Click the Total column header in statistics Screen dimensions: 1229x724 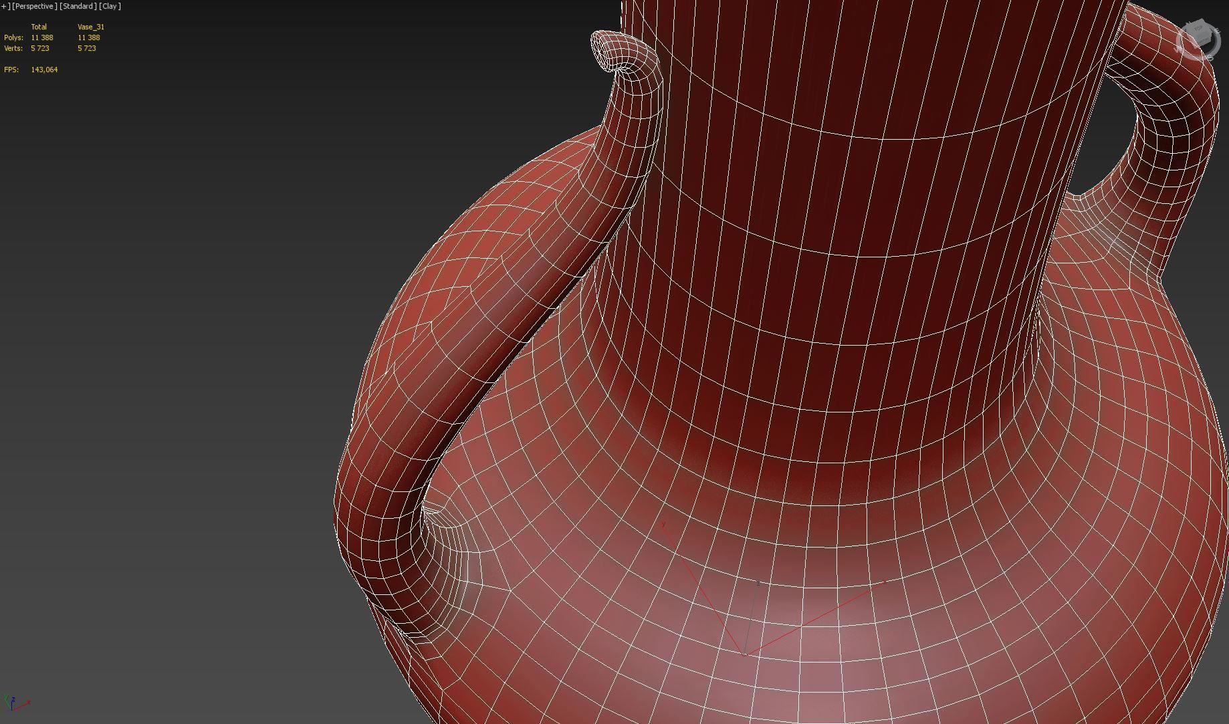39,27
